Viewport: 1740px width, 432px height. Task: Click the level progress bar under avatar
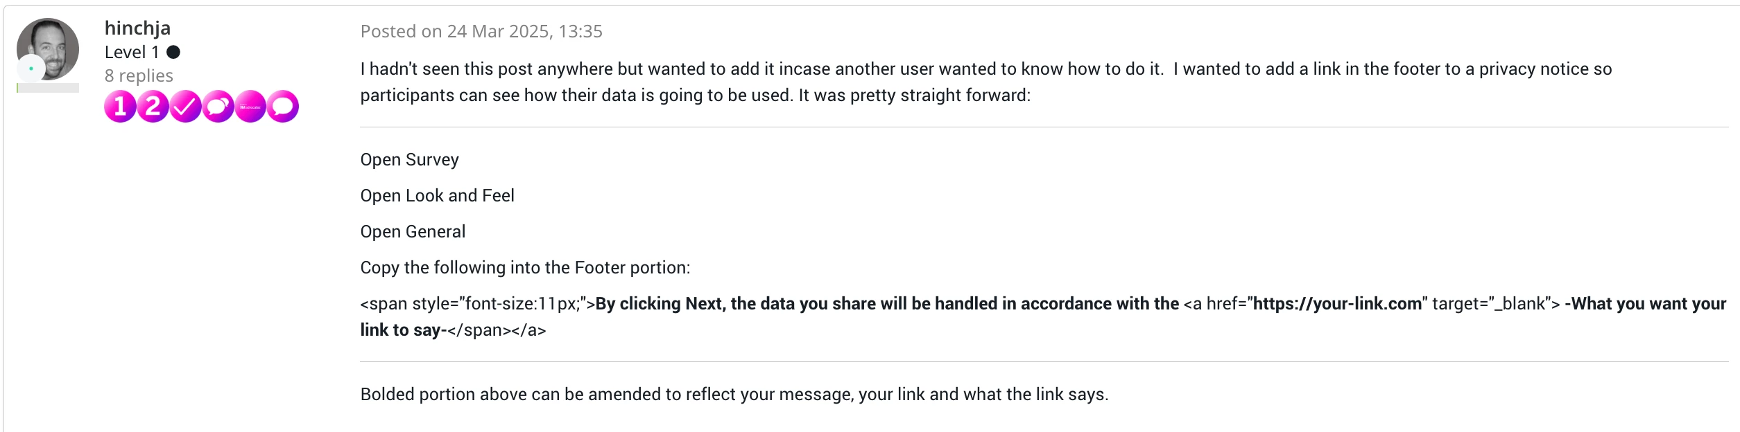pyautogui.click(x=48, y=88)
